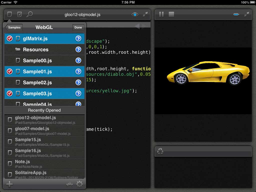Tap the Done button

[x=78, y=27]
